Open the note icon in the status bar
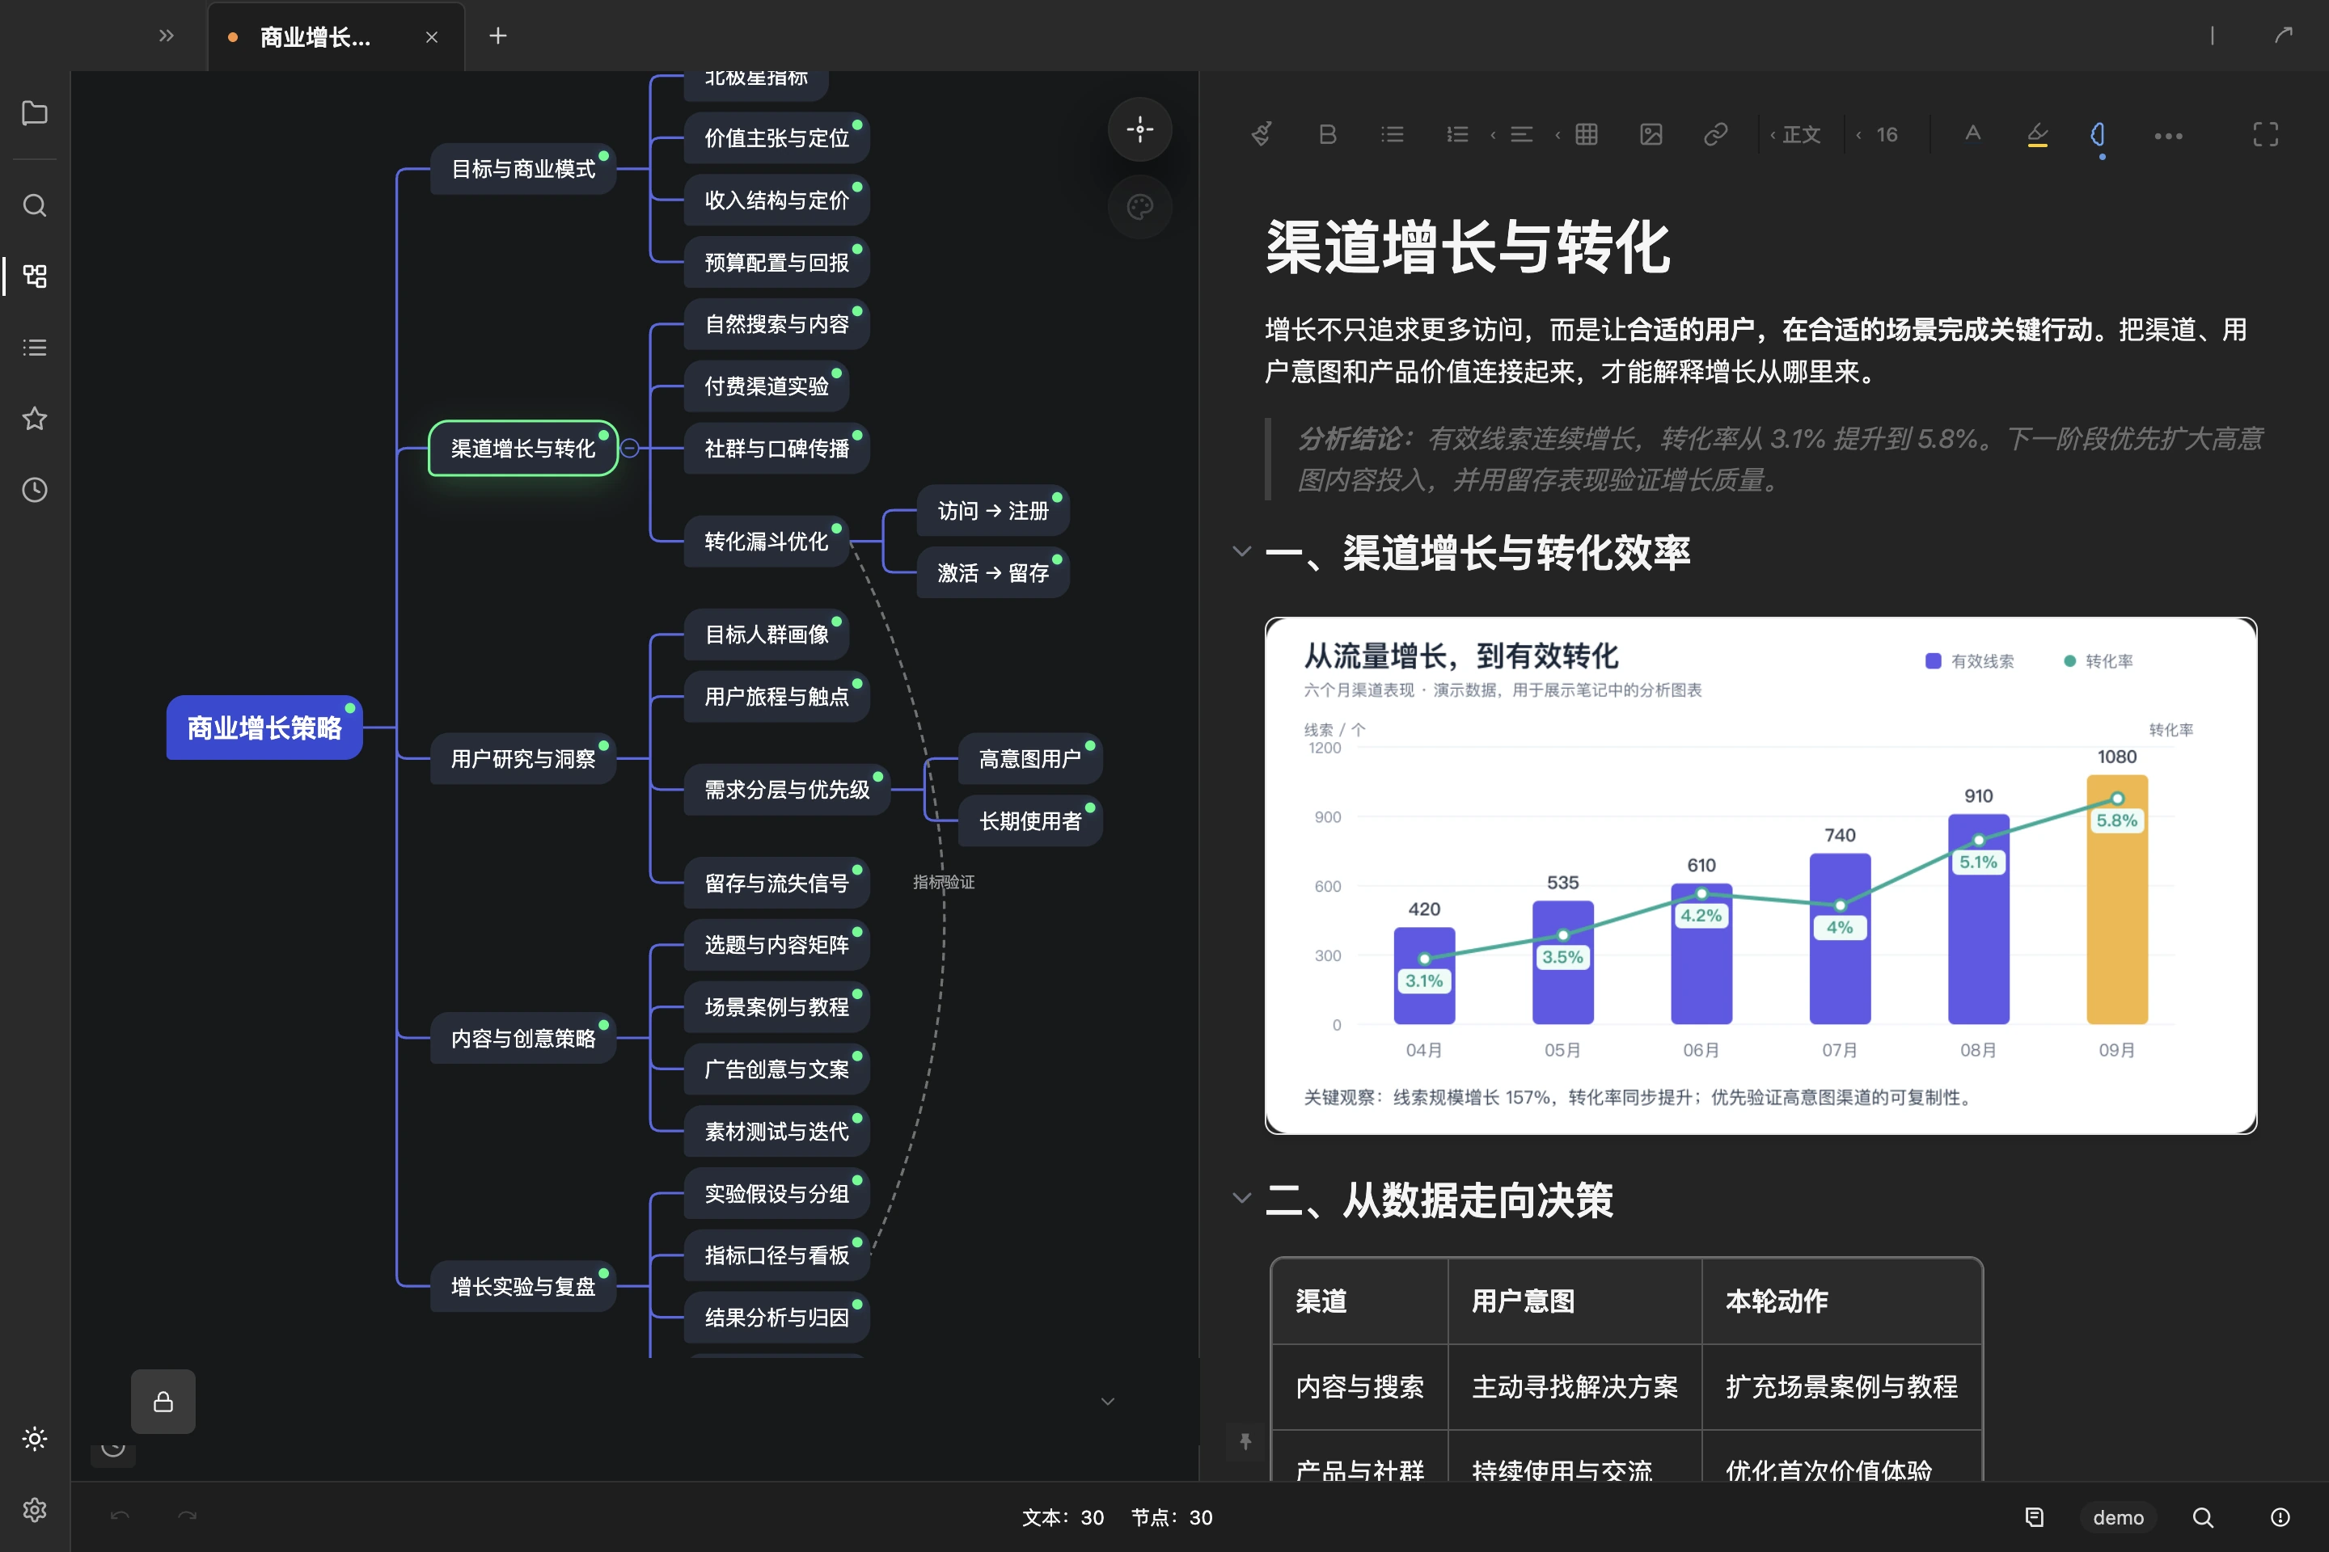Screen dimensions: 2329x1552 2034,1517
